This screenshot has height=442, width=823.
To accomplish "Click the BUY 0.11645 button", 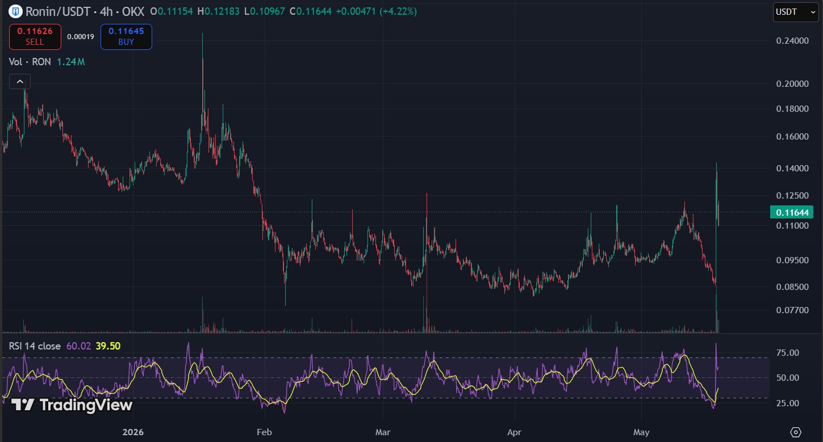I will (x=126, y=36).
